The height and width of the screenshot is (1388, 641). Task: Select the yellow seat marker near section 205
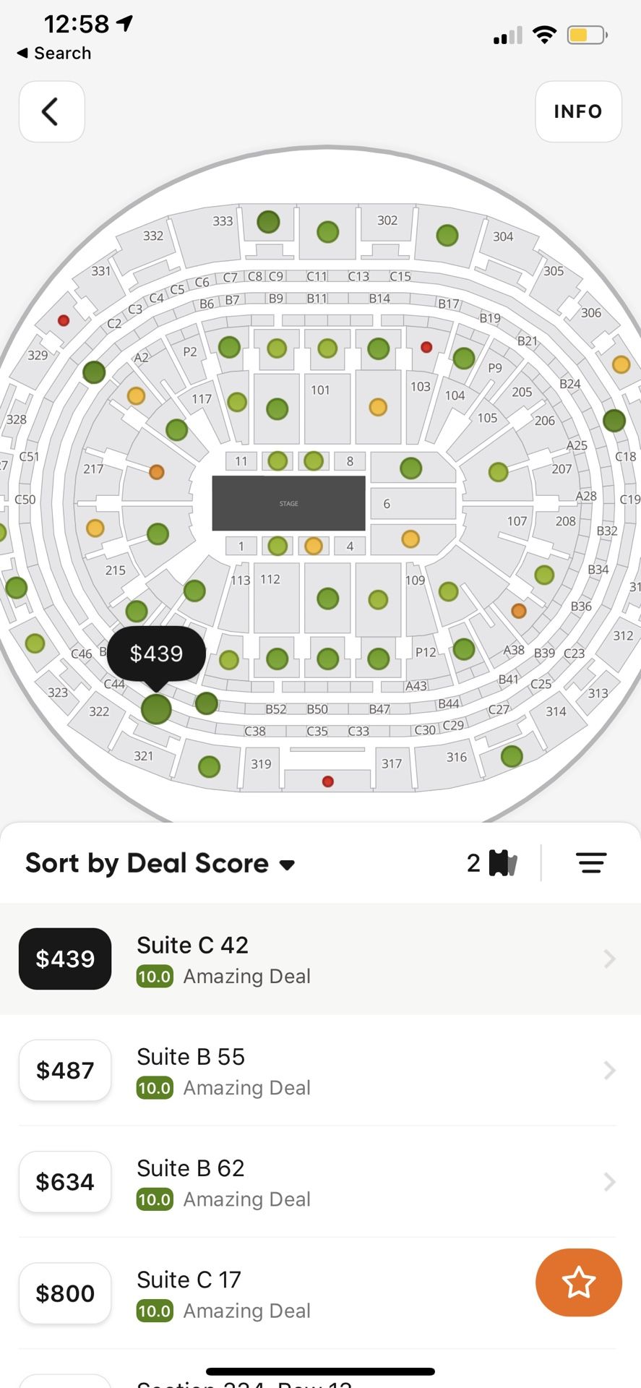620,365
